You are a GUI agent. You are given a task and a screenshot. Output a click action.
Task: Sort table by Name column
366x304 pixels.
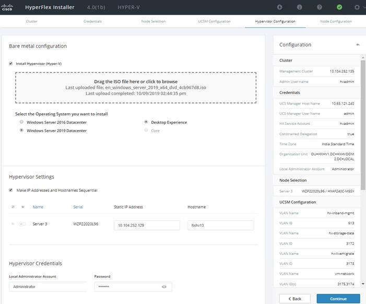tap(38, 207)
